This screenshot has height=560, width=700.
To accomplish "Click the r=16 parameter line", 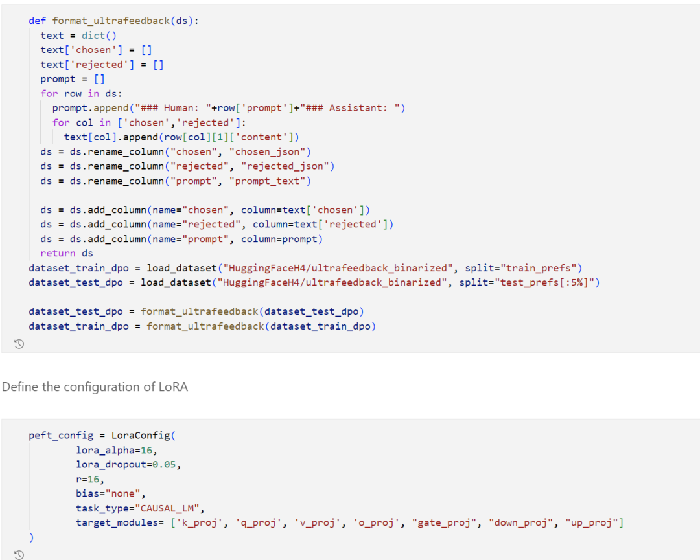I will click(x=89, y=479).
